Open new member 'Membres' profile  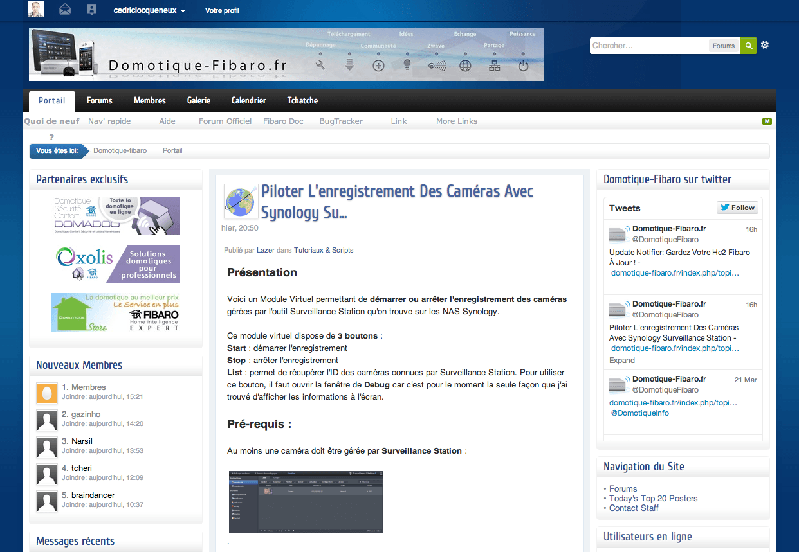[89, 387]
